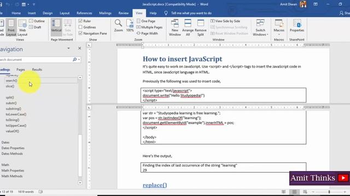Click Remove Split
Image resolution: width=350 pixels, height=196 pixels.
tap(201, 28)
